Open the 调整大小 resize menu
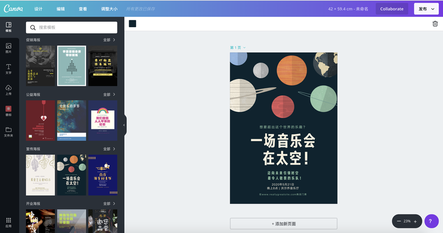This screenshot has width=443, height=233. (x=109, y=9)
